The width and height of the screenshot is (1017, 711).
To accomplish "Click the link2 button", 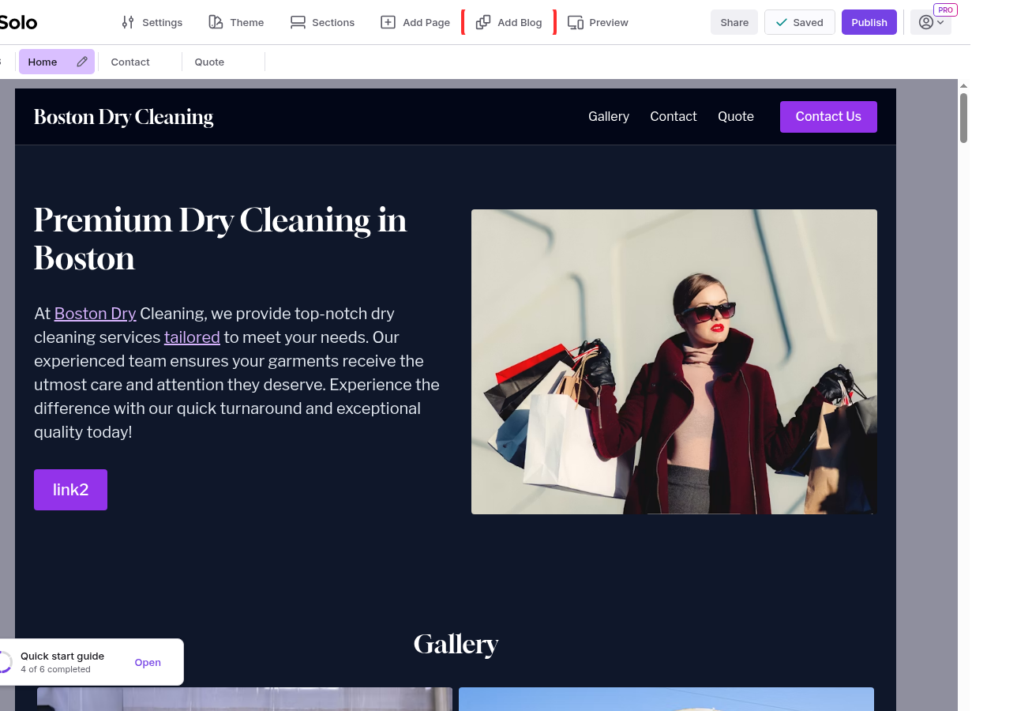I will pos(70,490).
